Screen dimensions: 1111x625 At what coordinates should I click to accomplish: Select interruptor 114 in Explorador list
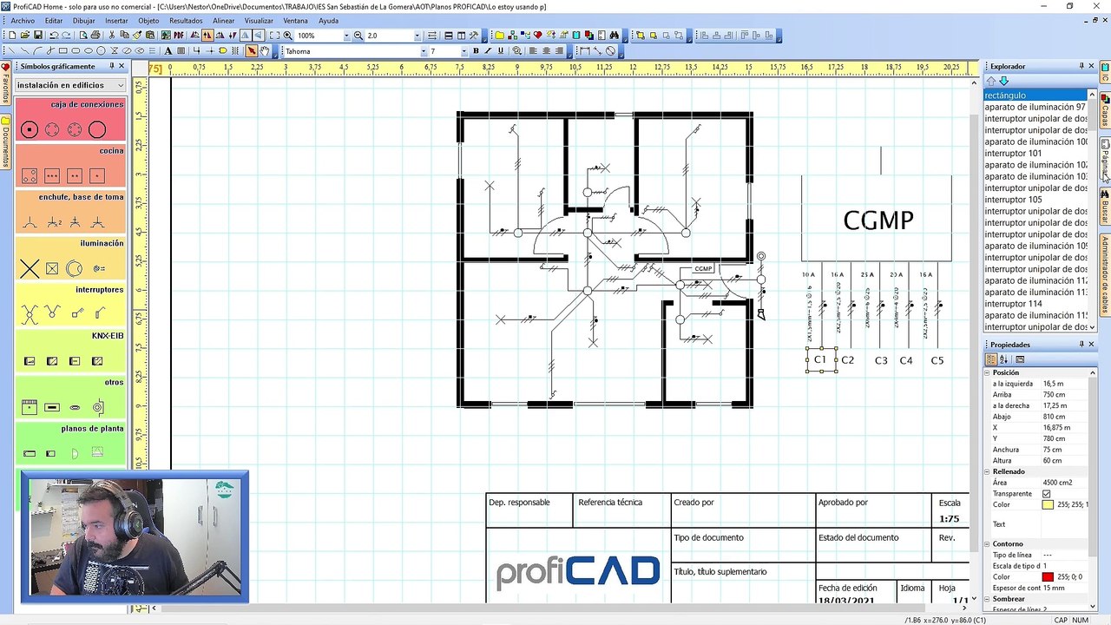tap(1035, 304)
